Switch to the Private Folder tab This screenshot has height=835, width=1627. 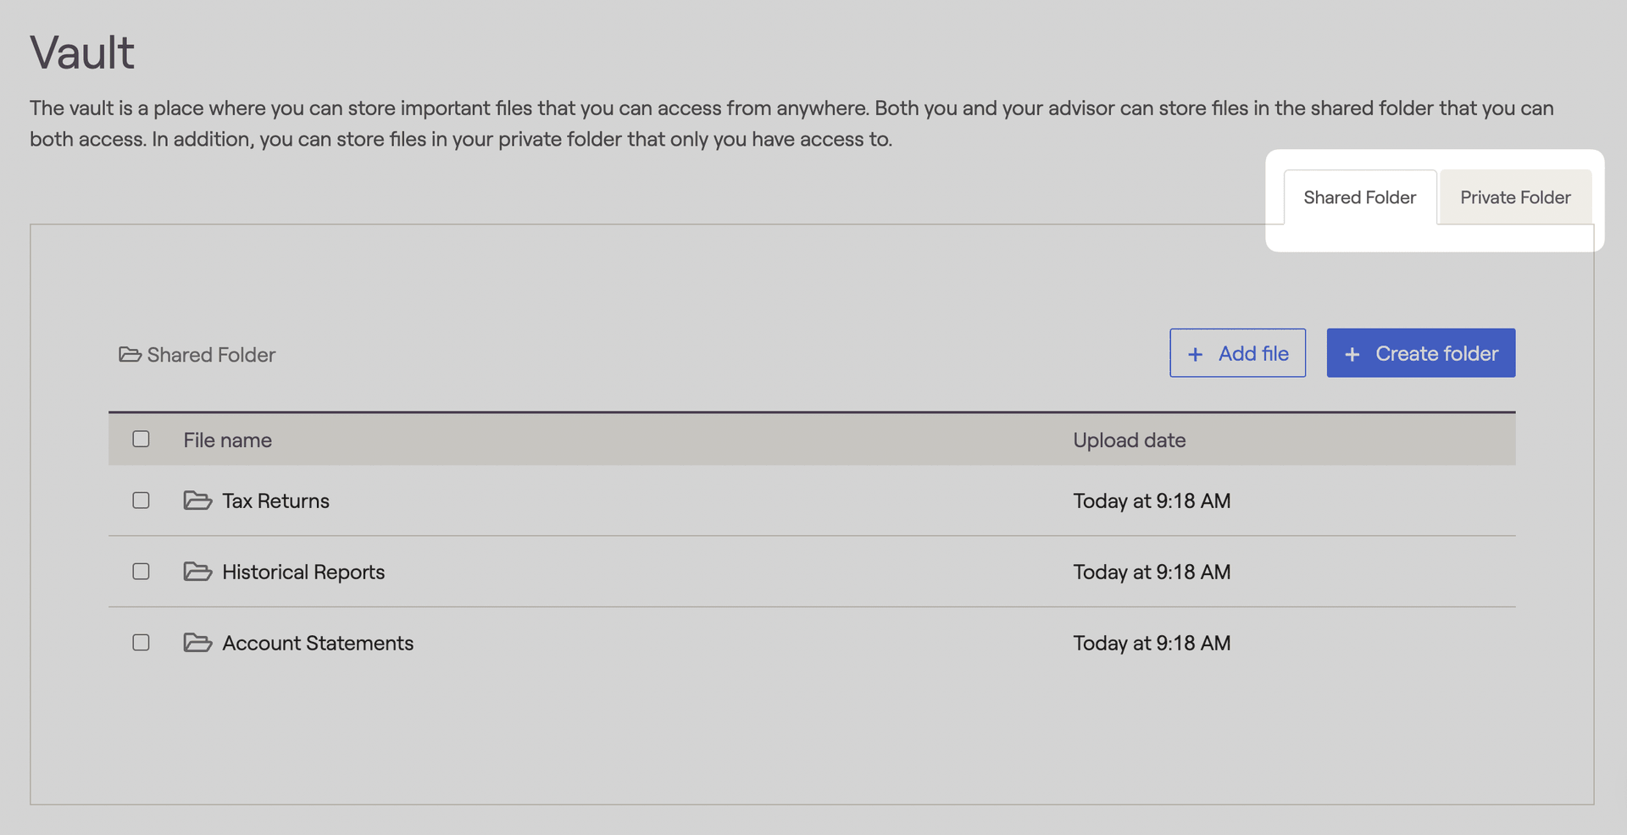click(1515, 197)
